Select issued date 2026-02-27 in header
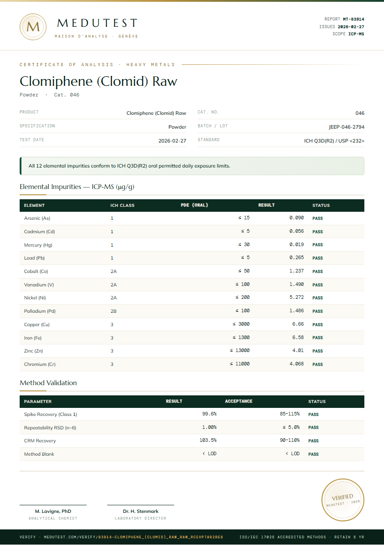384x558 pixels. pyautogui.click(x=351, y=27)
